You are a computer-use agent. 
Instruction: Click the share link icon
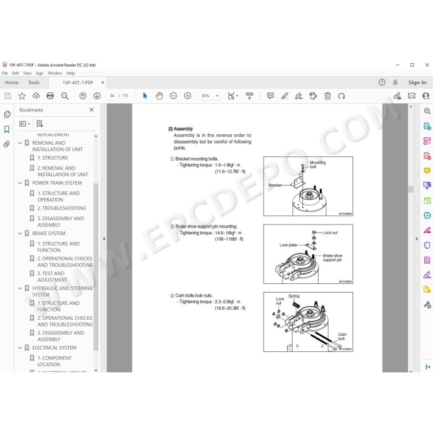pos(397,96)
